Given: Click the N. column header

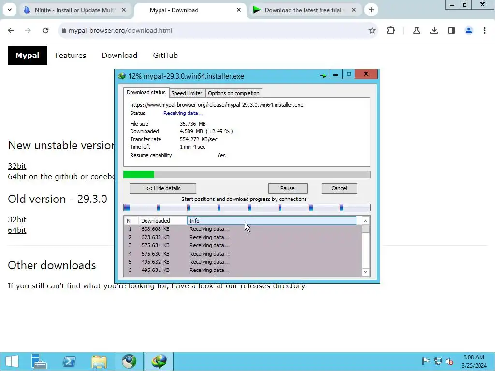Looking at the screenshot, I should pyautogui.click(x=131, y=221).
